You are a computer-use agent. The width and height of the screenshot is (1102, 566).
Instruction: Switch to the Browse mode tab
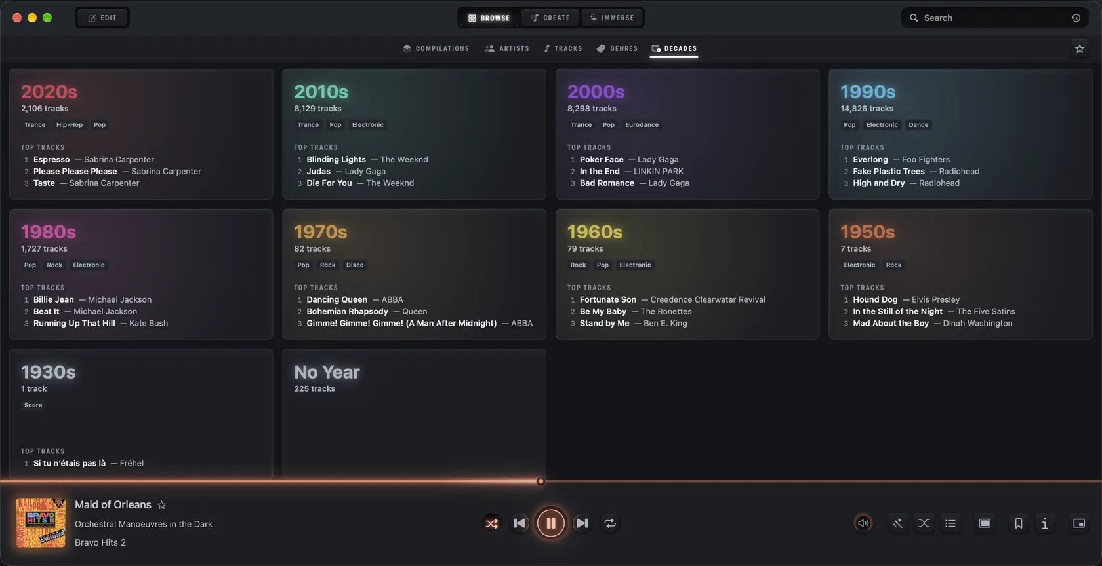pyautogui.click(x=489, y=18)
